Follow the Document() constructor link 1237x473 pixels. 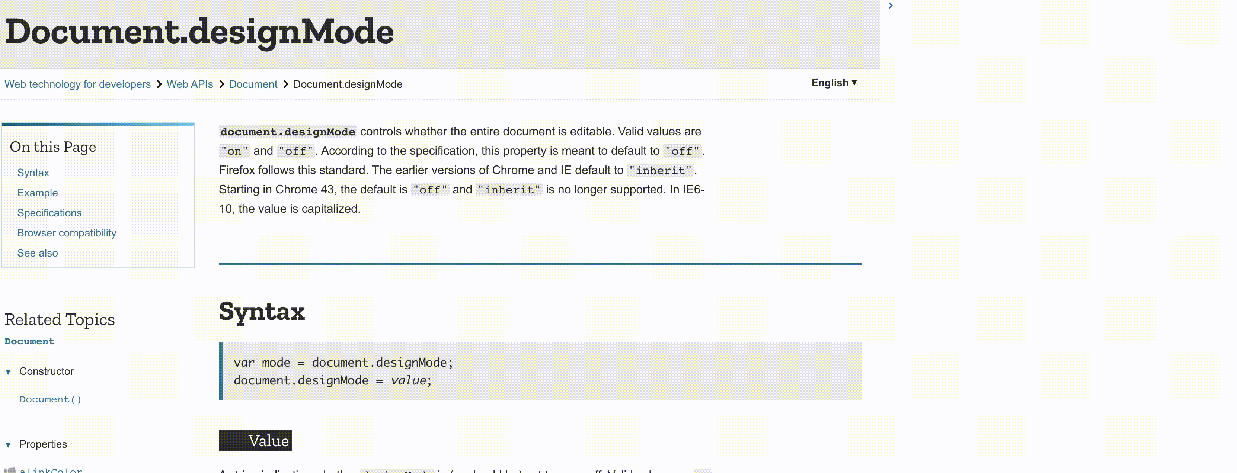50,399
